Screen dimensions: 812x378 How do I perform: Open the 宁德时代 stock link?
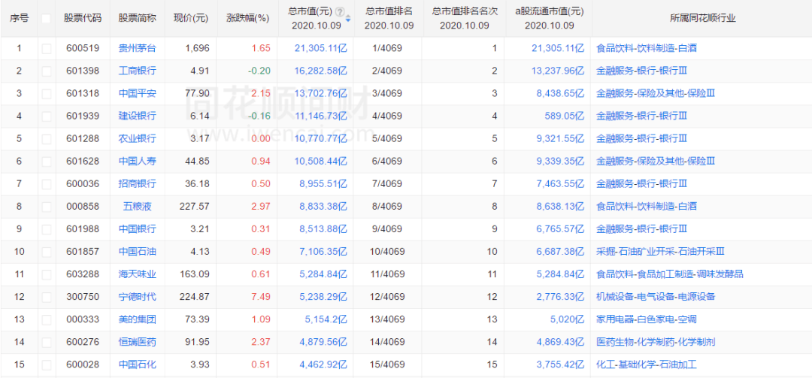pyautogui.click(x=138, y=297)
